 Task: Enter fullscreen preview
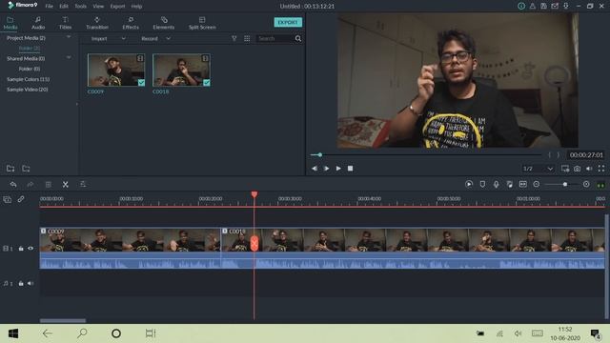[601, 169]
